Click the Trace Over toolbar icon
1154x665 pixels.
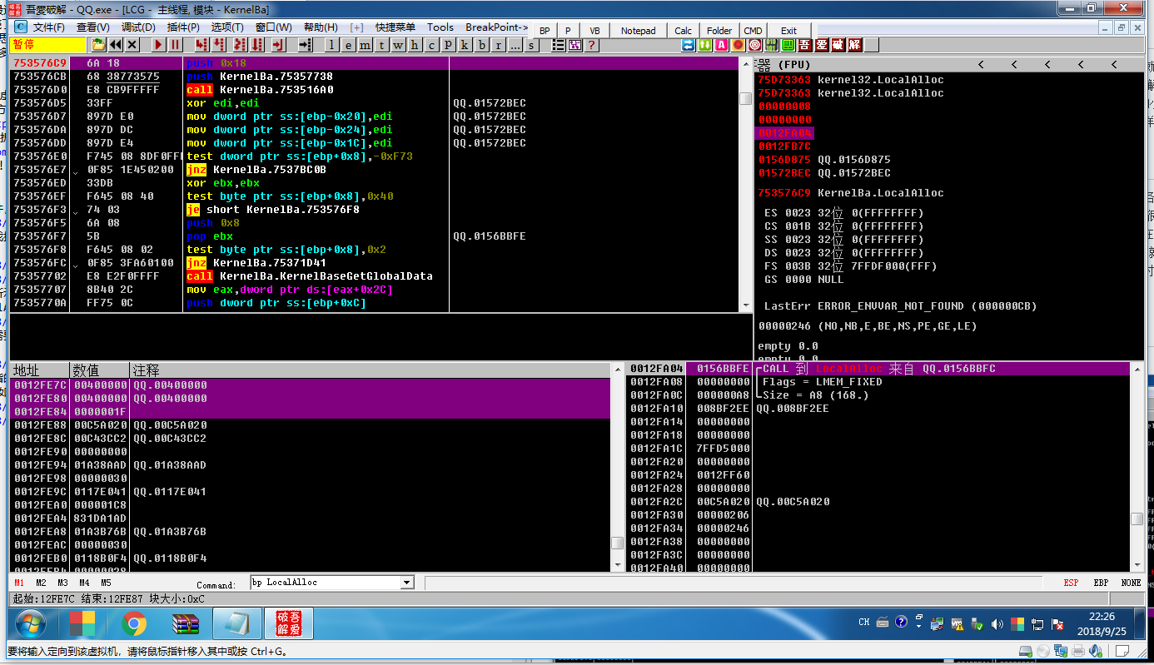pyautogui.click(x=256, y=45)
